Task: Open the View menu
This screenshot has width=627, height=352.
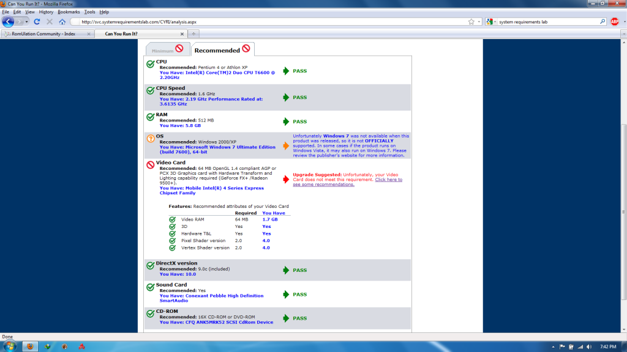Action: 30,12
